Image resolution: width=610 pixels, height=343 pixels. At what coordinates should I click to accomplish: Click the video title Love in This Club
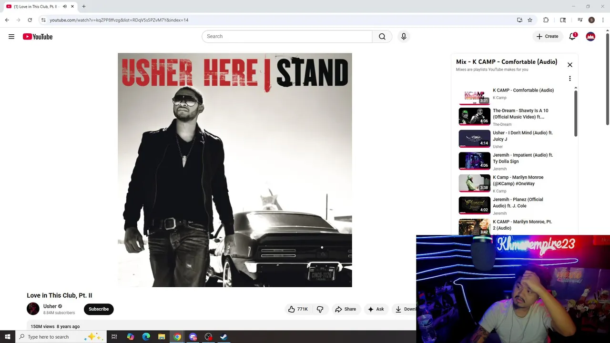point(60,295)
